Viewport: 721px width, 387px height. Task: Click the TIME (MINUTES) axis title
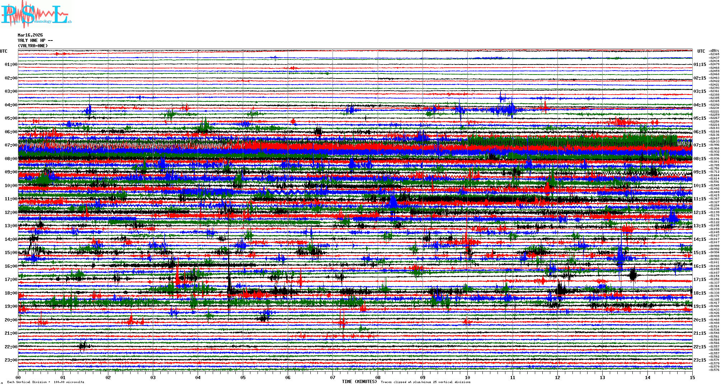pyautogui.click(x=359, y=382)
